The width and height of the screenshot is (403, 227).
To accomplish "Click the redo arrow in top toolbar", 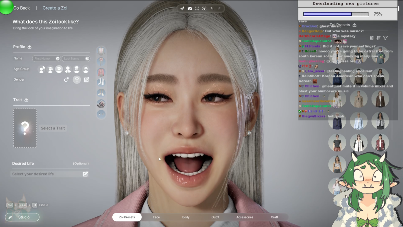I will pos(219,8).
